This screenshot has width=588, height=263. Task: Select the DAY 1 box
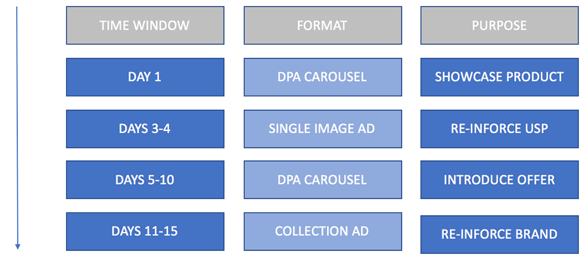click(145, 77)
